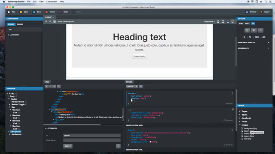Open options menu of the body CSS block
275x154 pixels.
(232, 130)
